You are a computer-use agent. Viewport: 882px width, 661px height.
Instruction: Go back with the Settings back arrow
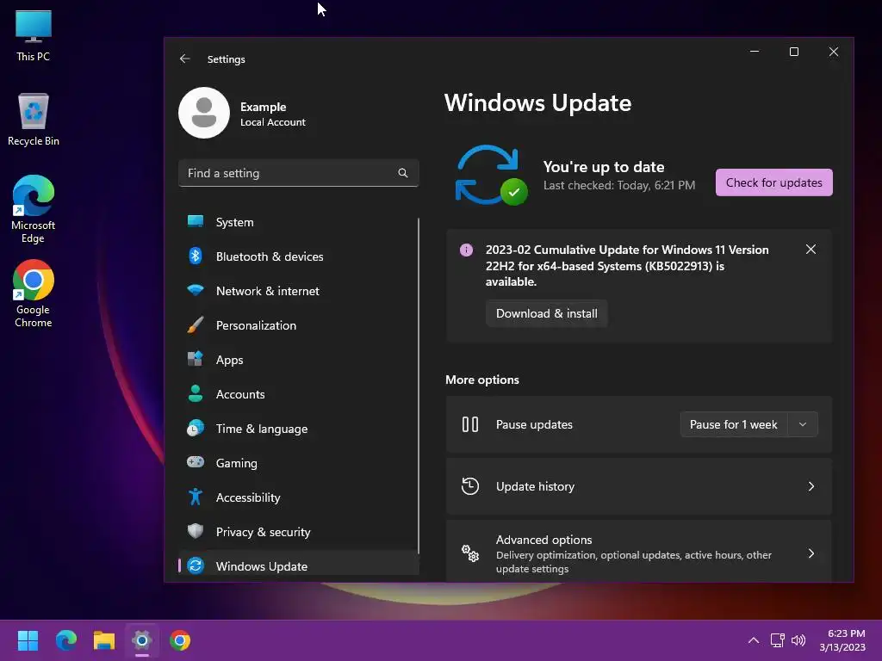[x=184, y=59]
